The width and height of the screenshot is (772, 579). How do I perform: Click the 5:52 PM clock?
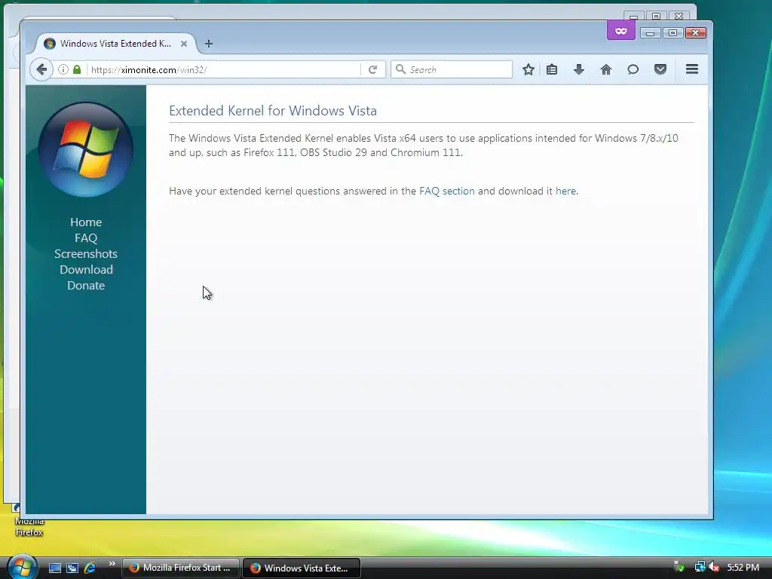(x=743, y=568)
